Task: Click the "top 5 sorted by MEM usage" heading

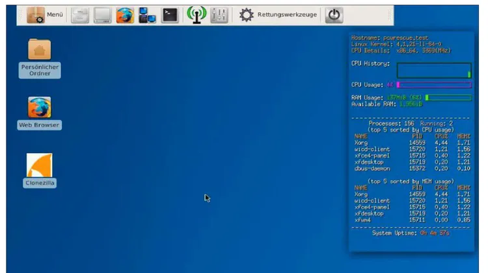Action: click(x=411, y=182)
